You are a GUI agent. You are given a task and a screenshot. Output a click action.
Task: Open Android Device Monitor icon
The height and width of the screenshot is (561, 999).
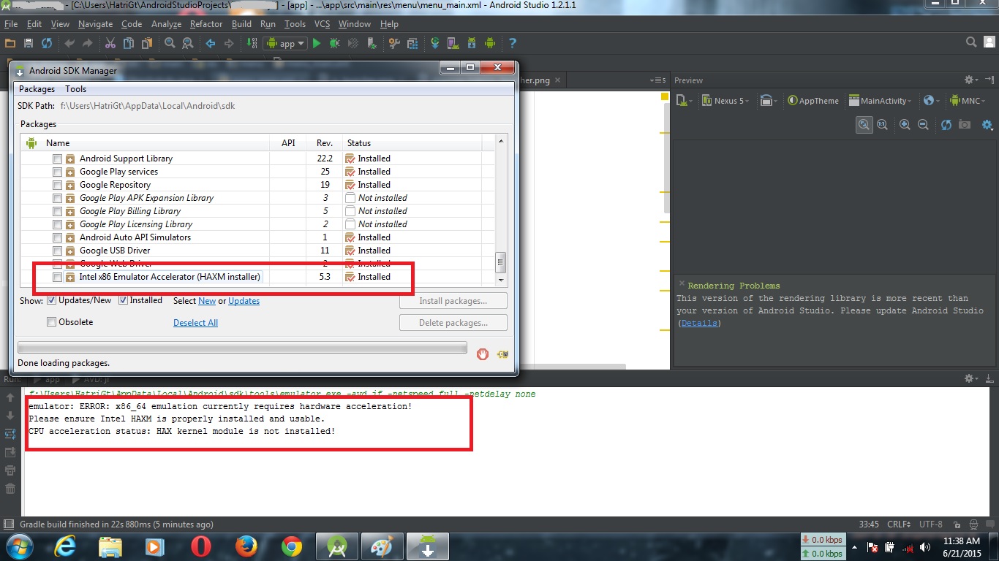pos(490,44)
